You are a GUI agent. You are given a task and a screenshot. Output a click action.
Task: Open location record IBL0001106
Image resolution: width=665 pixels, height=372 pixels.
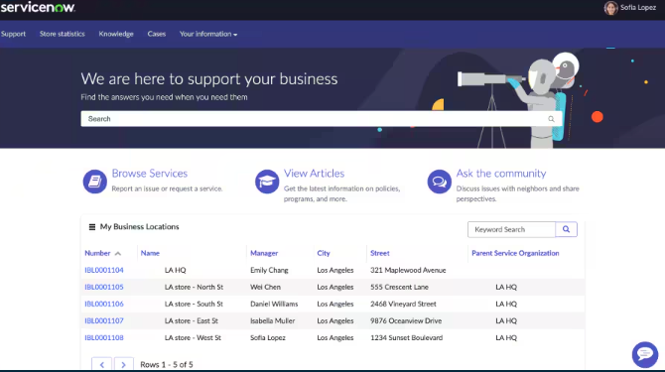[104, 304]
